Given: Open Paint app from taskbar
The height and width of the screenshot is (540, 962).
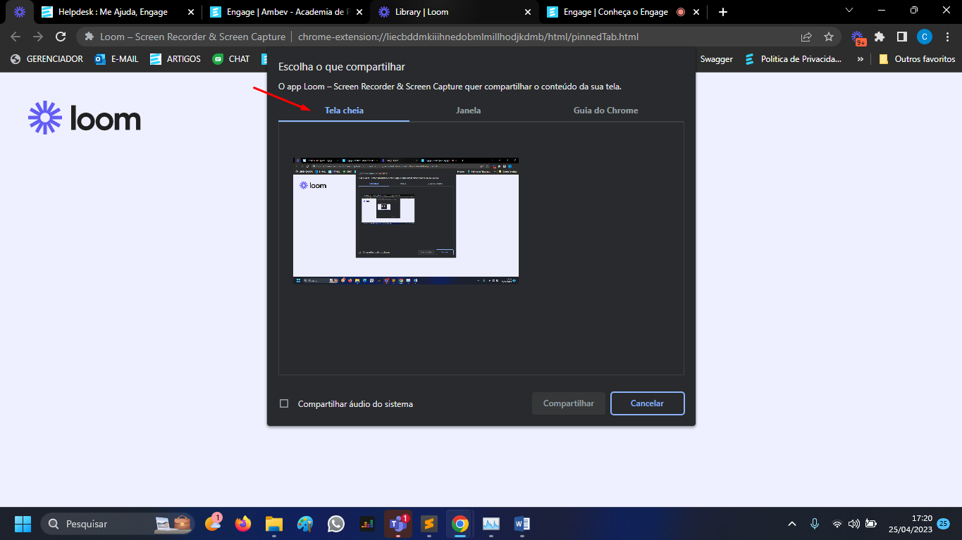Looking at the screenshot, I should tap(305, 524).
